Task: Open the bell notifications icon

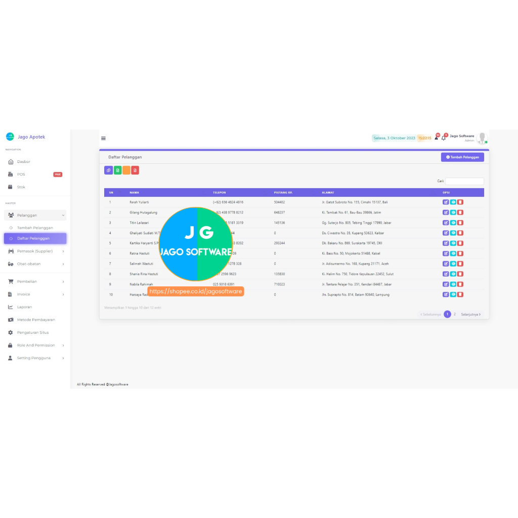Action: point(444,138)
